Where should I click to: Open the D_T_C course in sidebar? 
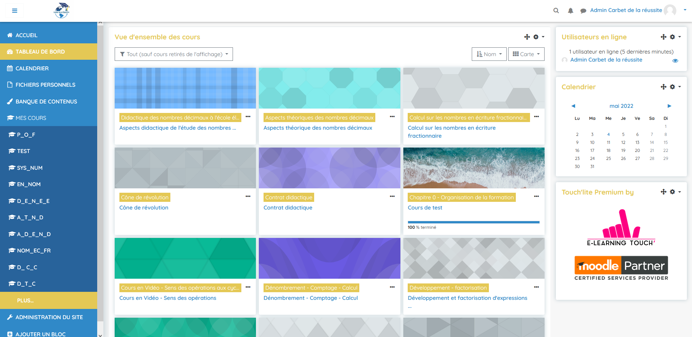pos(49,284)
